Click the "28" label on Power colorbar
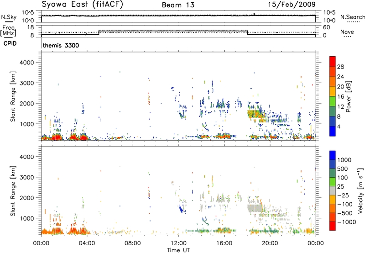 [340, 67]
